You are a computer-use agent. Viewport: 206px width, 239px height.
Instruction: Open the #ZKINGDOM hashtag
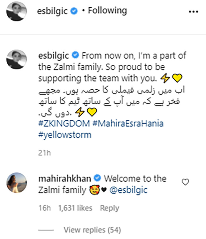(x=64, y=123)
